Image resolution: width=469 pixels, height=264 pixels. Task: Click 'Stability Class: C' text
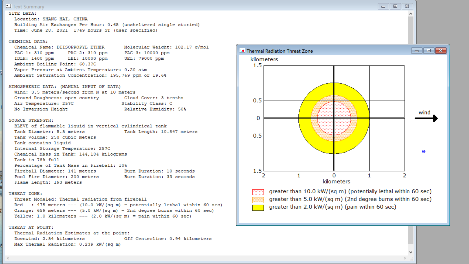pos(147,104)
